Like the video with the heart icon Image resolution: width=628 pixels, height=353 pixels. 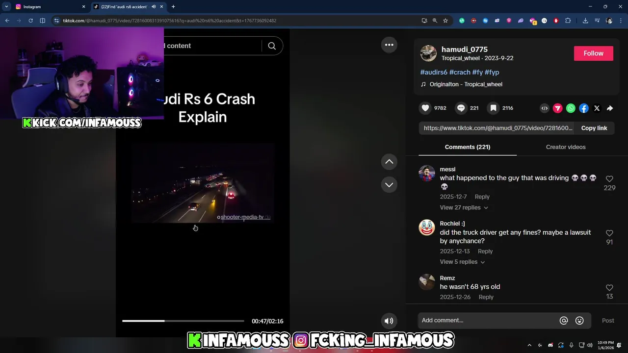pyautogui.click(x=425, y=108)
